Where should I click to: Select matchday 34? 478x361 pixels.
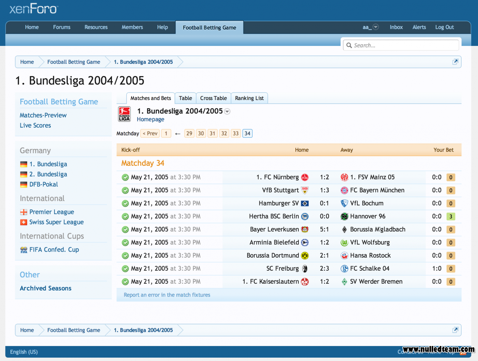[x=247, y=133]
